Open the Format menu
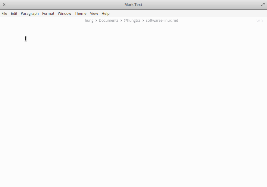Viewport: 267px width, 187px height. (48, 13)
